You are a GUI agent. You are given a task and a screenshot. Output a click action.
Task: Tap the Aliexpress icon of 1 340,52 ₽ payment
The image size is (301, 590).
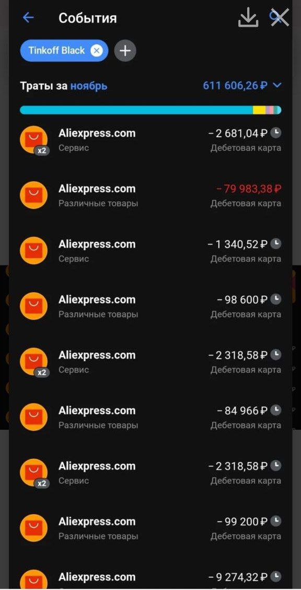(33, 251)
